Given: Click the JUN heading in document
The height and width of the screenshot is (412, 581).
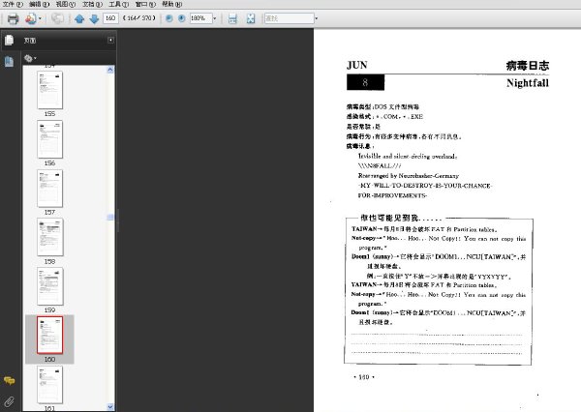Looking at the screenshot, I should (356, 65).
